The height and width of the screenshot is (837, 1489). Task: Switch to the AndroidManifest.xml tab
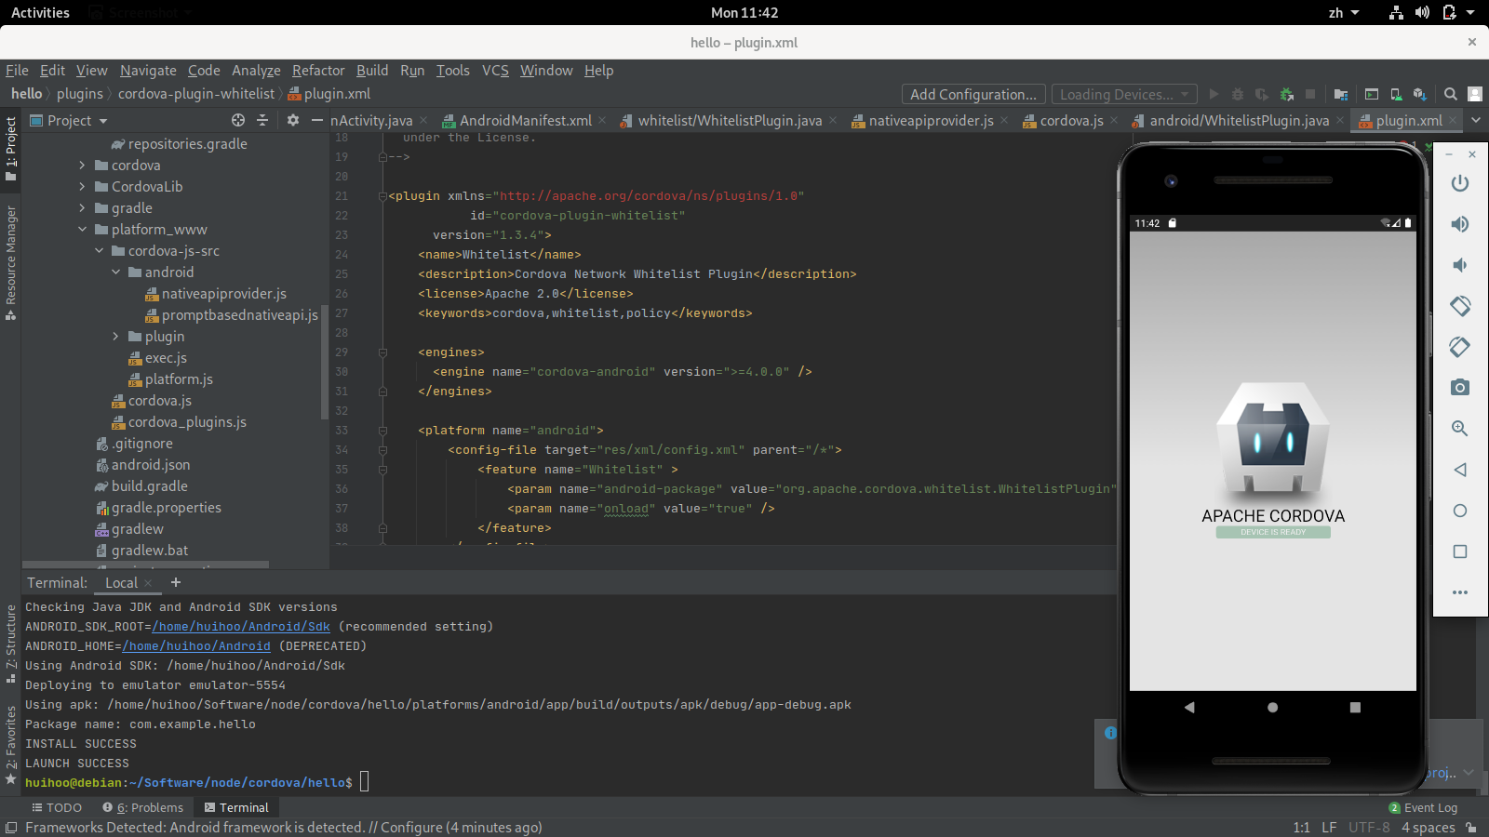tap(525, 121)
